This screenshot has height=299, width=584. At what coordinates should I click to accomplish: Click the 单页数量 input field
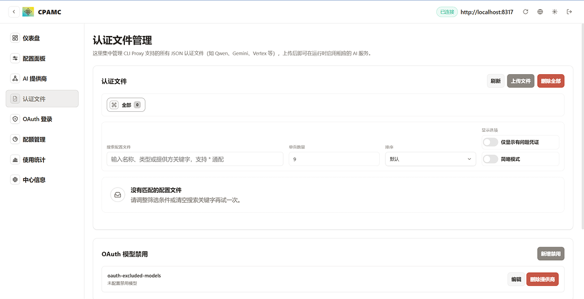334,159
